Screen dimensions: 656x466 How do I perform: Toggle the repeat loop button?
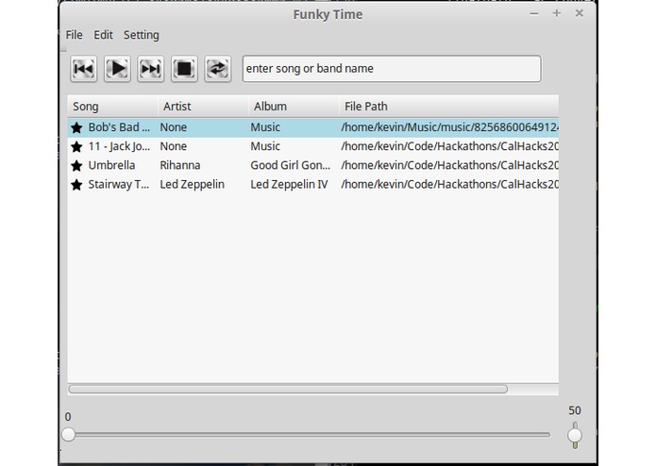[217, 69]
